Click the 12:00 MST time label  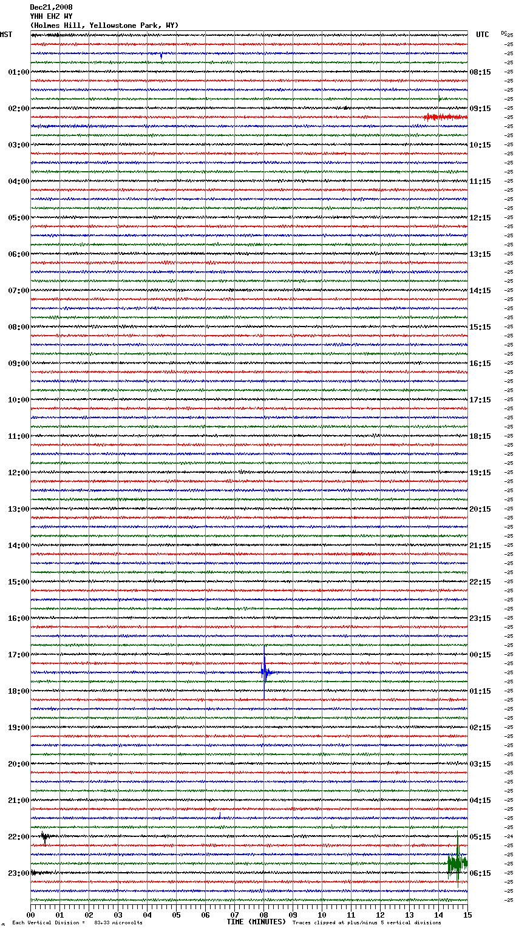(19, 473)
